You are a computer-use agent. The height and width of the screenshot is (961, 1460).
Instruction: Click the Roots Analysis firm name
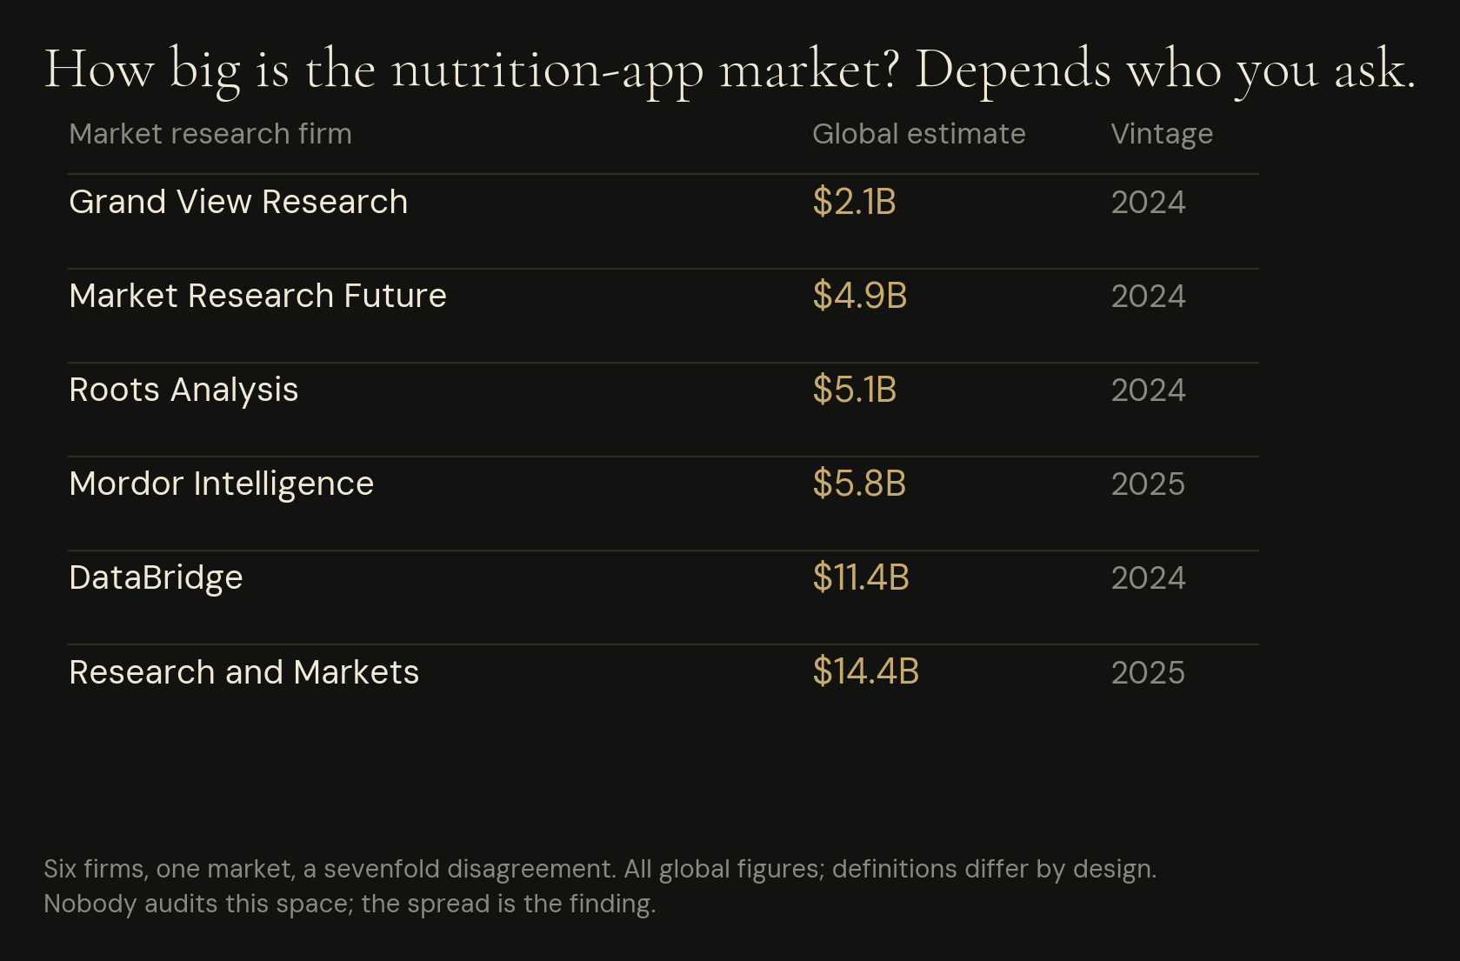[183, 390]
